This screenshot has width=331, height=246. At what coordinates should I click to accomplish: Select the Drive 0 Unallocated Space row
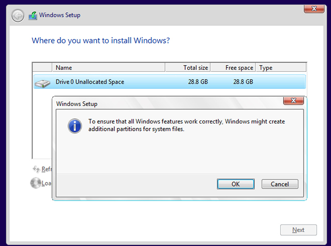170,82
